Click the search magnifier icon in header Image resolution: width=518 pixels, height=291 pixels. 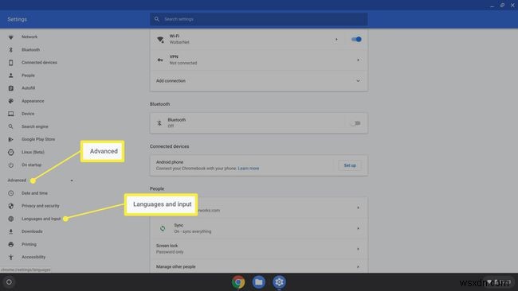[x=157, y=19]
